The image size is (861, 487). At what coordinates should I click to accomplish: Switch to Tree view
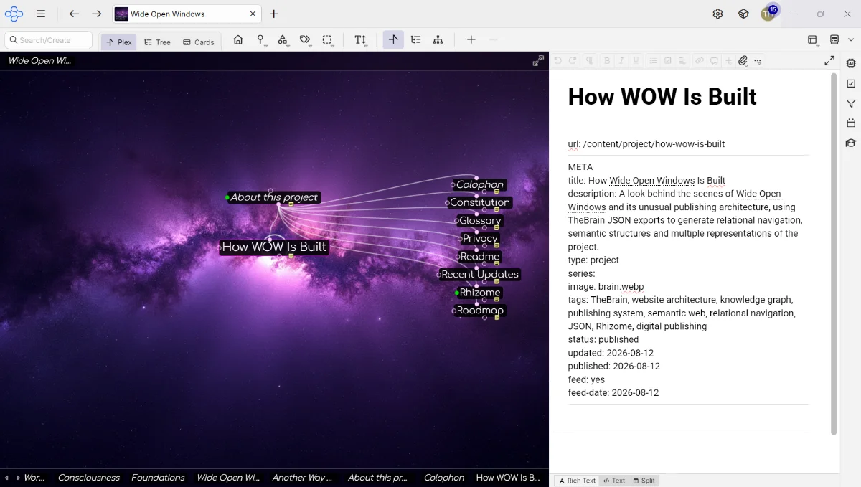tap(157, 42)
